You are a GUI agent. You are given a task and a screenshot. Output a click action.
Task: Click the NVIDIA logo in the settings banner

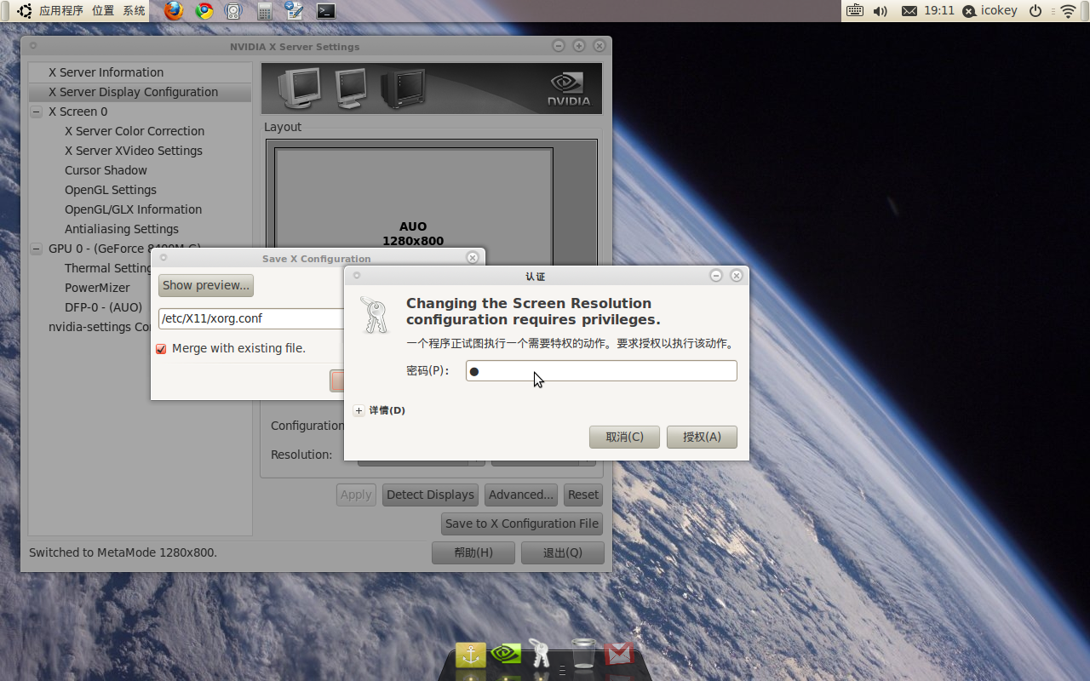(x=569, y=89)
